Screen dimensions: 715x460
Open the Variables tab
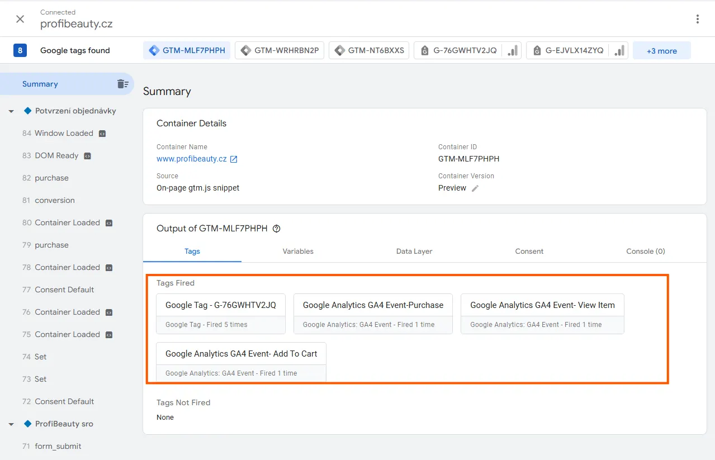point(298,252)
